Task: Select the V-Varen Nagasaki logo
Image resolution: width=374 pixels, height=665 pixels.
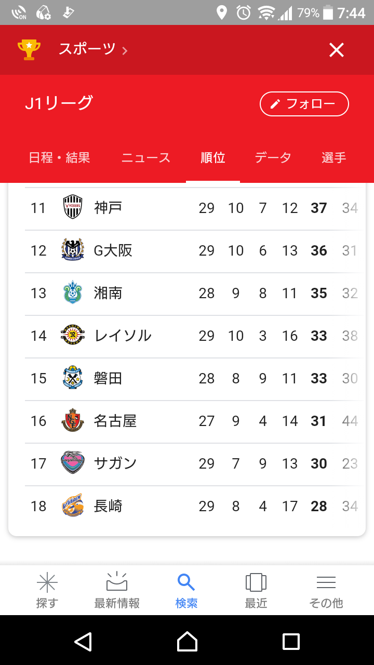Action: [x=72, y=506]
